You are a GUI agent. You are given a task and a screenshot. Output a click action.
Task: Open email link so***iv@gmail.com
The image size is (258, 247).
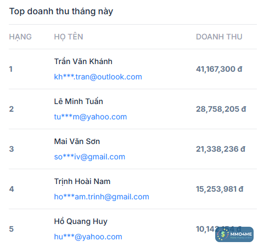click(x=89, y=157)
